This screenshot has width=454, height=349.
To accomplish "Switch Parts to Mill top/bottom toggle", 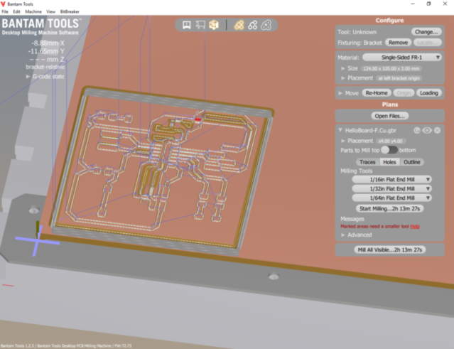I will point(389,150).
